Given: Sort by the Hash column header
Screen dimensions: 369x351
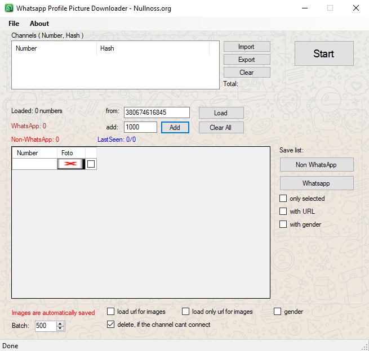Looking at the screenshot, I should 152,48.
